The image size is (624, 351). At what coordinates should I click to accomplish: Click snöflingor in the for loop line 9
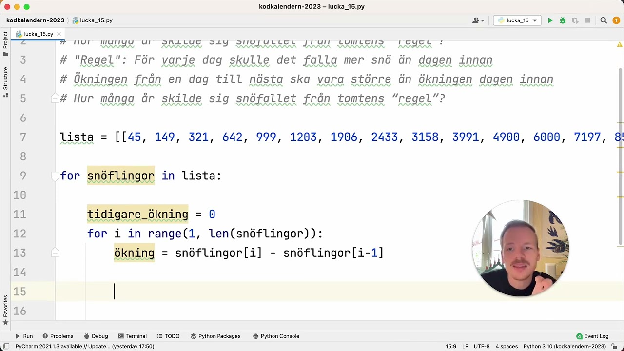pyautogui.click(x=121, y=176)
